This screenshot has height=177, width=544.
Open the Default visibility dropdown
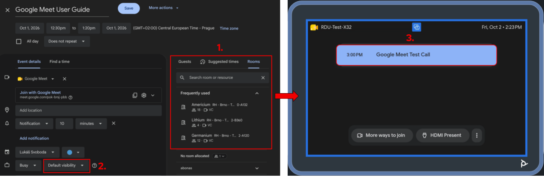(66, 165)
